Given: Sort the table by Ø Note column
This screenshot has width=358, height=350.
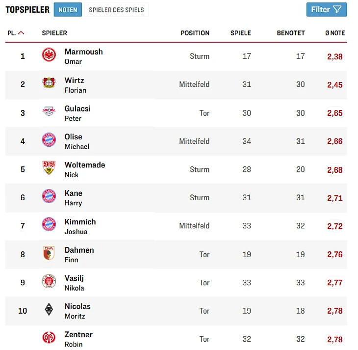Looking at the screenshot, I should 335,33.
